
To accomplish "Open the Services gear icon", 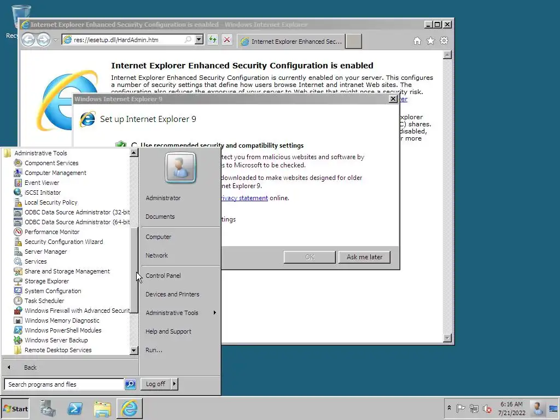I will [x=18, y=261].
